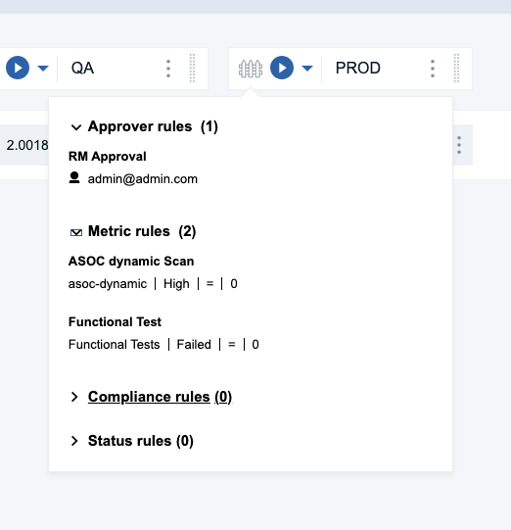Click PROD column drag handle
The width and height of the screenshot is (511, 530).
click(x=456, y=68)
